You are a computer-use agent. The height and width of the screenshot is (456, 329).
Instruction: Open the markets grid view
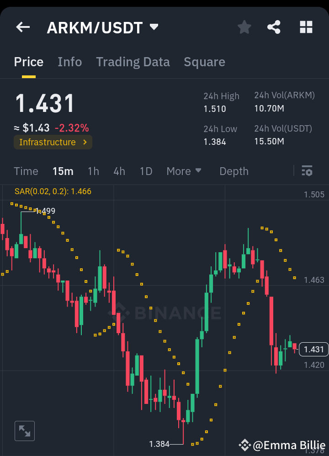306,27
